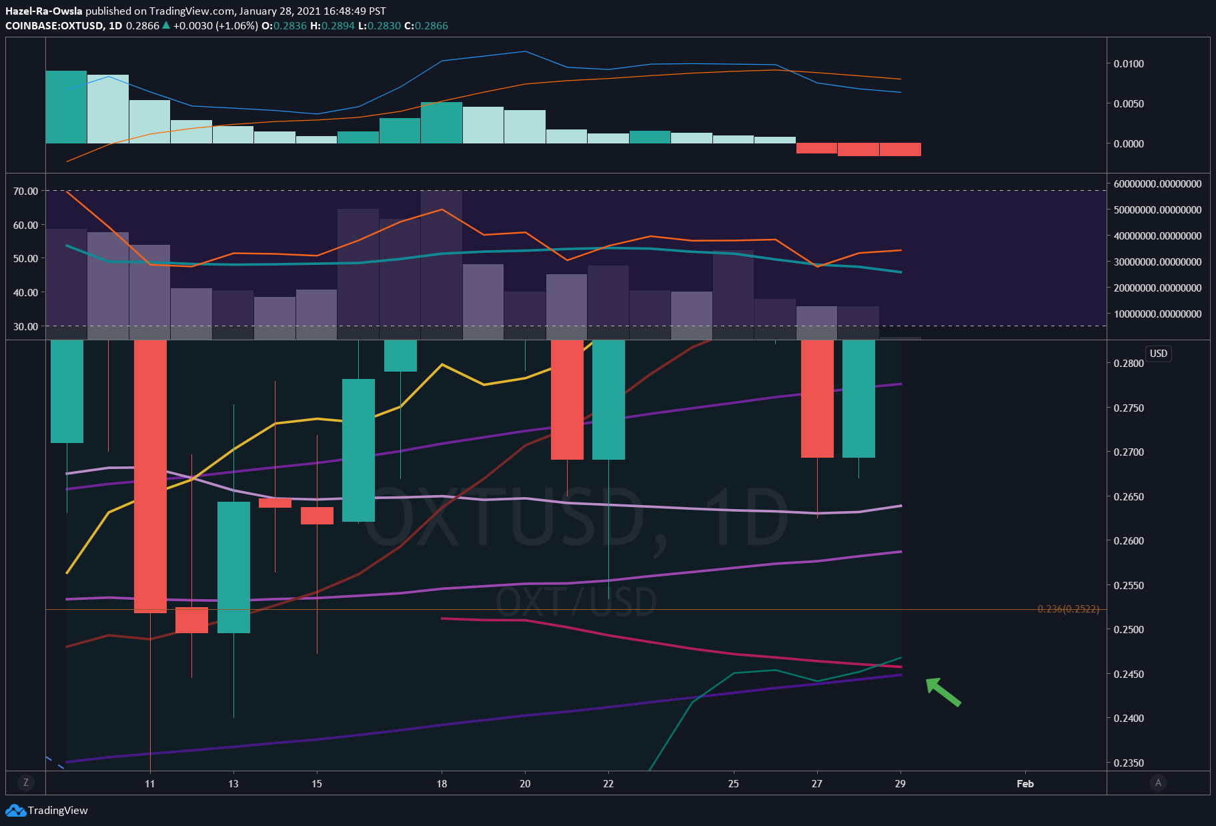This screenshot has height=826, width=1216.
Task: Click the volume scale label 60000000.00000000
Action: coord(1158,183)
